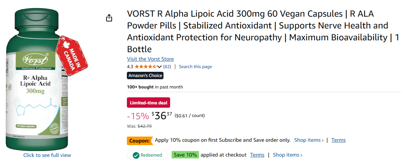Click the green Redeemed checkmark icon

coord(136,155)
